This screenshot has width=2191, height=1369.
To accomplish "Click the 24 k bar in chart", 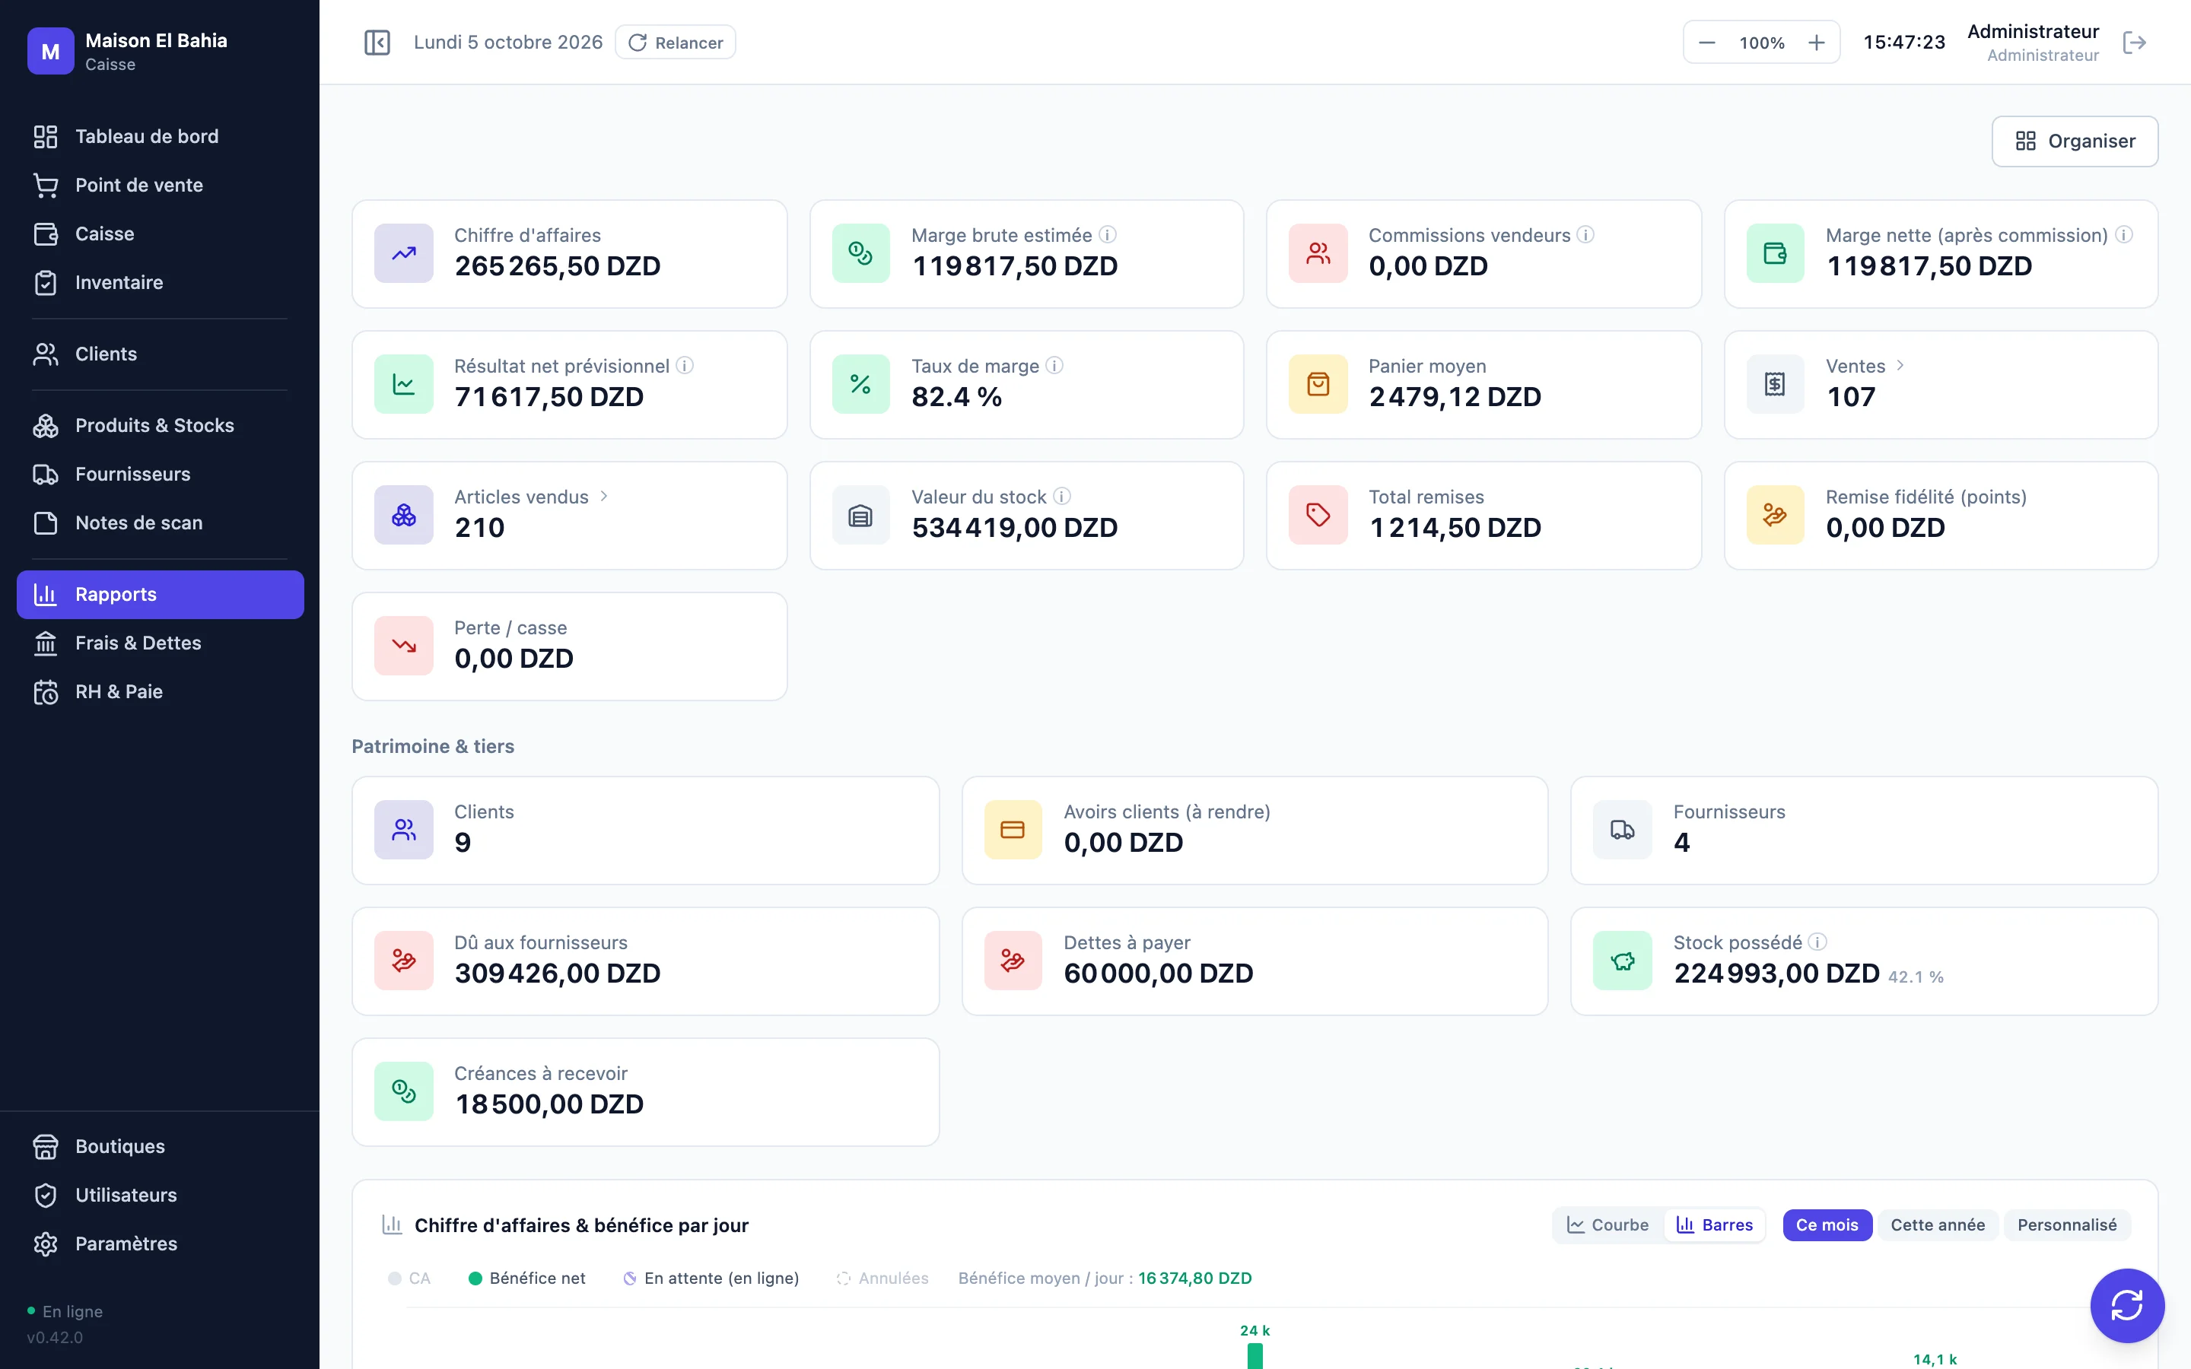I will pyautogui.click(x=1254, y=1355).
